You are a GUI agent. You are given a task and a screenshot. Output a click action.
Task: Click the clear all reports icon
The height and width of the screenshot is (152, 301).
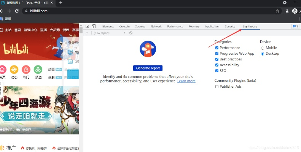(x=131, y=33)
